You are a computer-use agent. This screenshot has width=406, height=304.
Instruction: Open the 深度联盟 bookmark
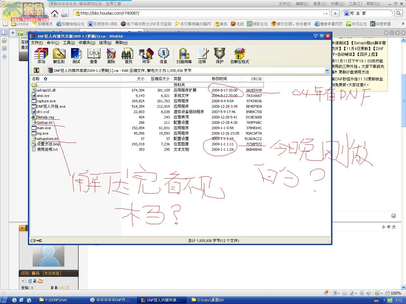point(381,24)
